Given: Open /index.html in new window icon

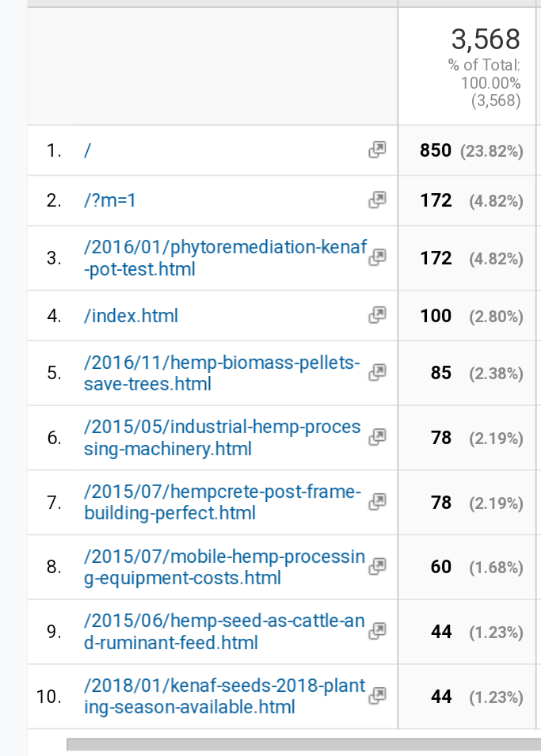Looking at the screenshot, I should (377, 315).
